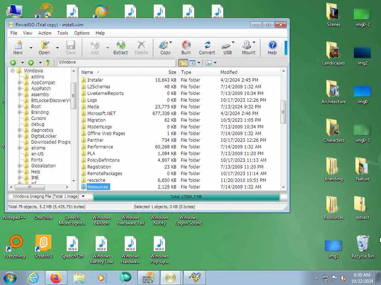Click the file list vertical scrollbar thumb
The image size is (381, 285).
pyautogui.click(x=283, y=112)
